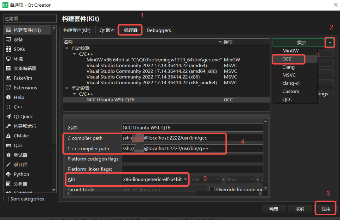Switch to the 构建套件(Kit) tab

point(77,30)
